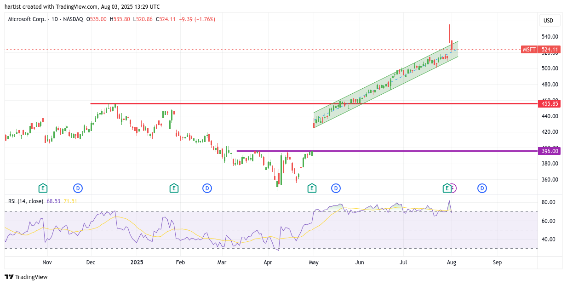Select the earnings marker just before May

pyautogui.click(x=312, y=188)
